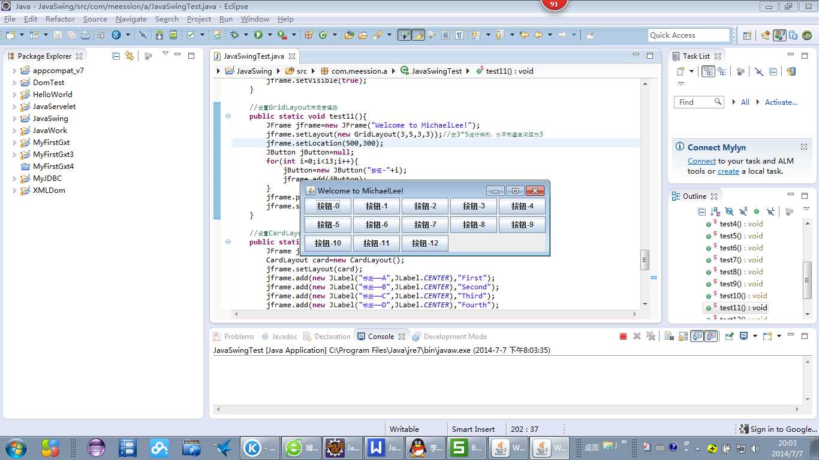Viewport: 819px width, 460px height.
Task: Open the Navigate menu
Action: [131, 19]
